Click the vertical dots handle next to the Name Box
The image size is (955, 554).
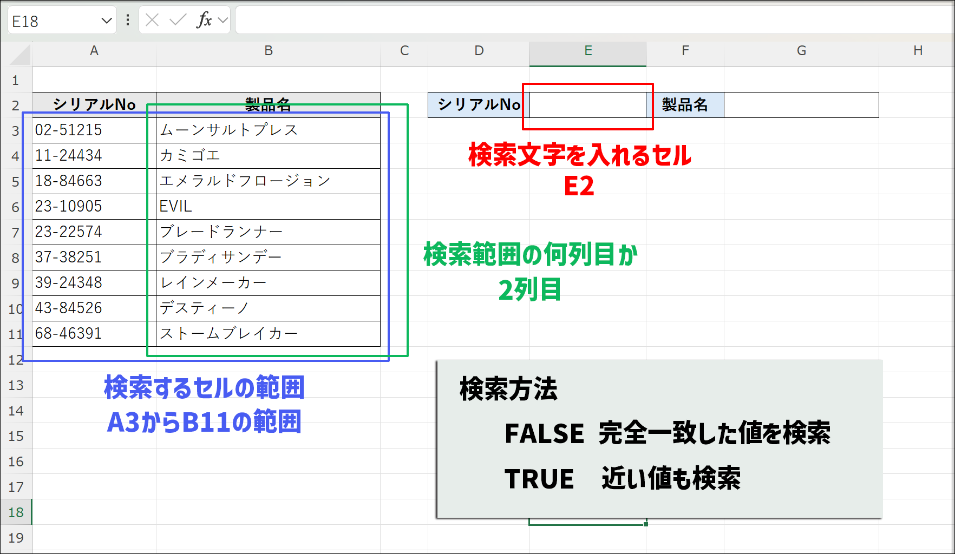[127, 19]
